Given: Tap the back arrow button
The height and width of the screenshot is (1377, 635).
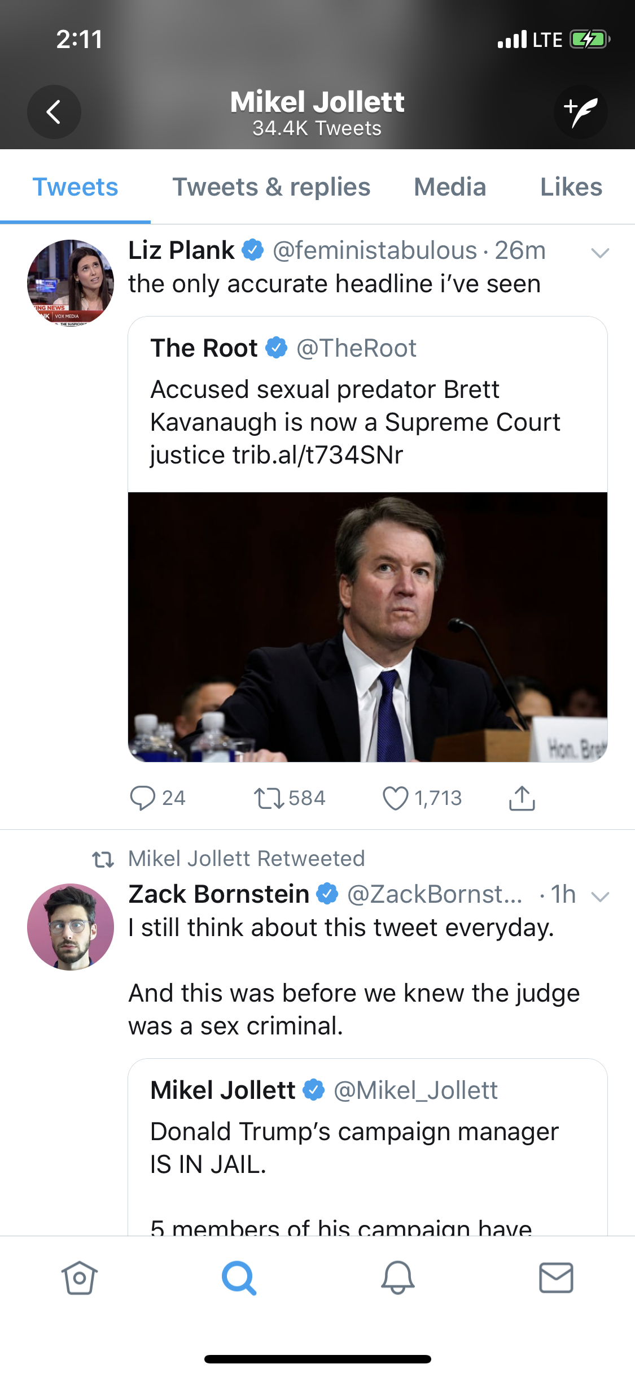Looking at the screenshot, I should 54,112.
